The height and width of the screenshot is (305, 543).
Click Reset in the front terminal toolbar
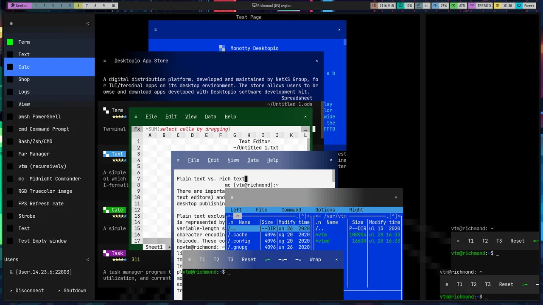point(249,260)
